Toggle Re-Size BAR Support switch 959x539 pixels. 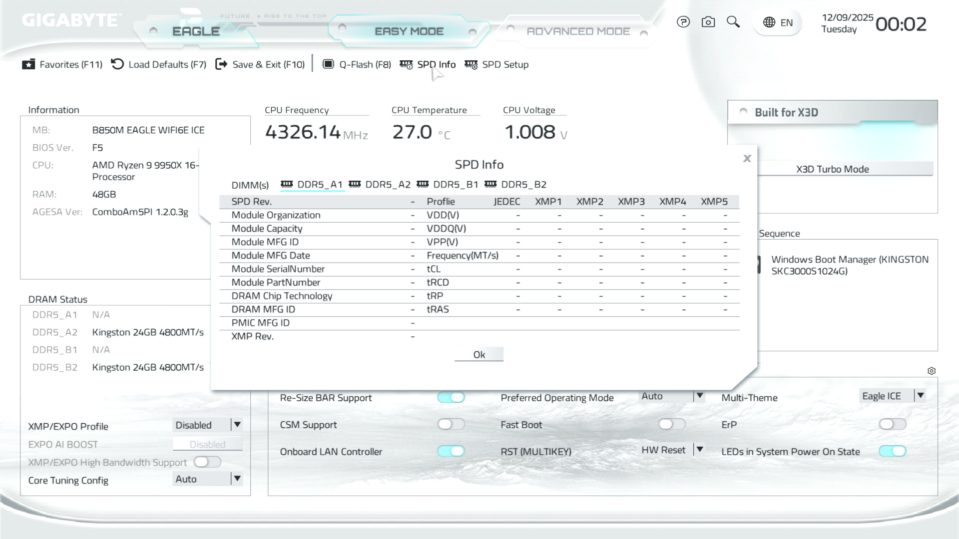coord(451,397)
